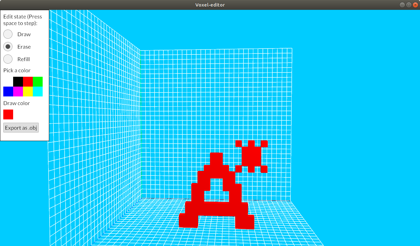This screenshot has width=420, height=246.
Task: Erase the right foot of the red A
Action: tap(245, 222)
